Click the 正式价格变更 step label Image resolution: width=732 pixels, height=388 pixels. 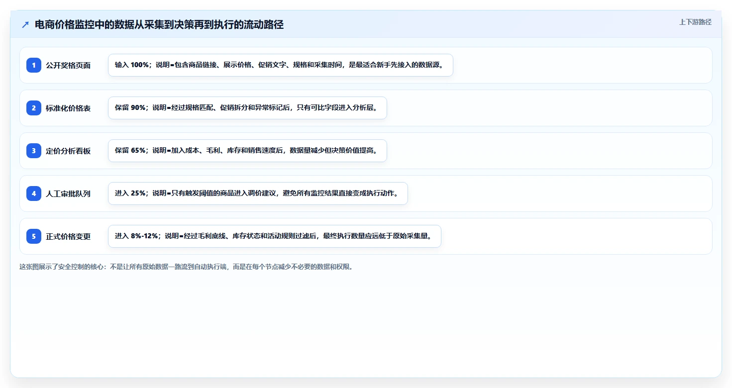(68, 236)
